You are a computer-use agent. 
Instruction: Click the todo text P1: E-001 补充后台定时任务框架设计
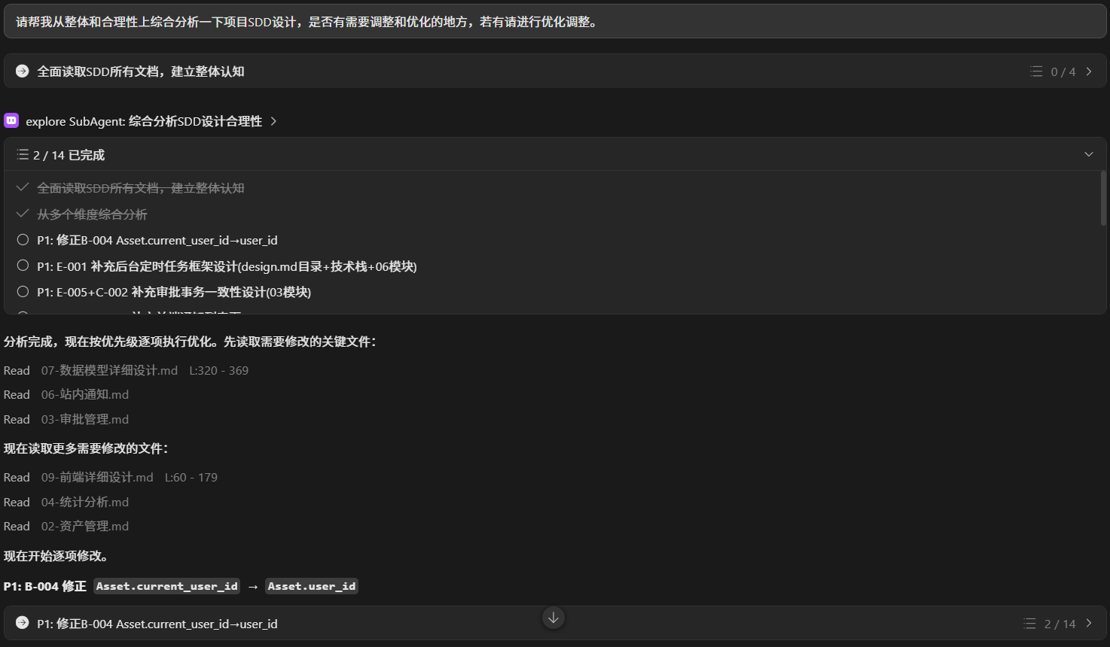pos(227,266)
